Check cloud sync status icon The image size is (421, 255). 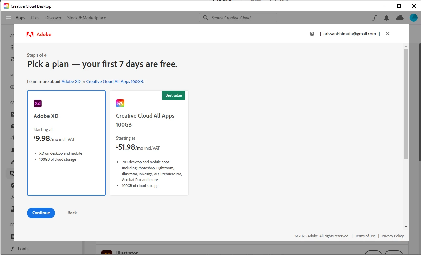tap(400, 18)
